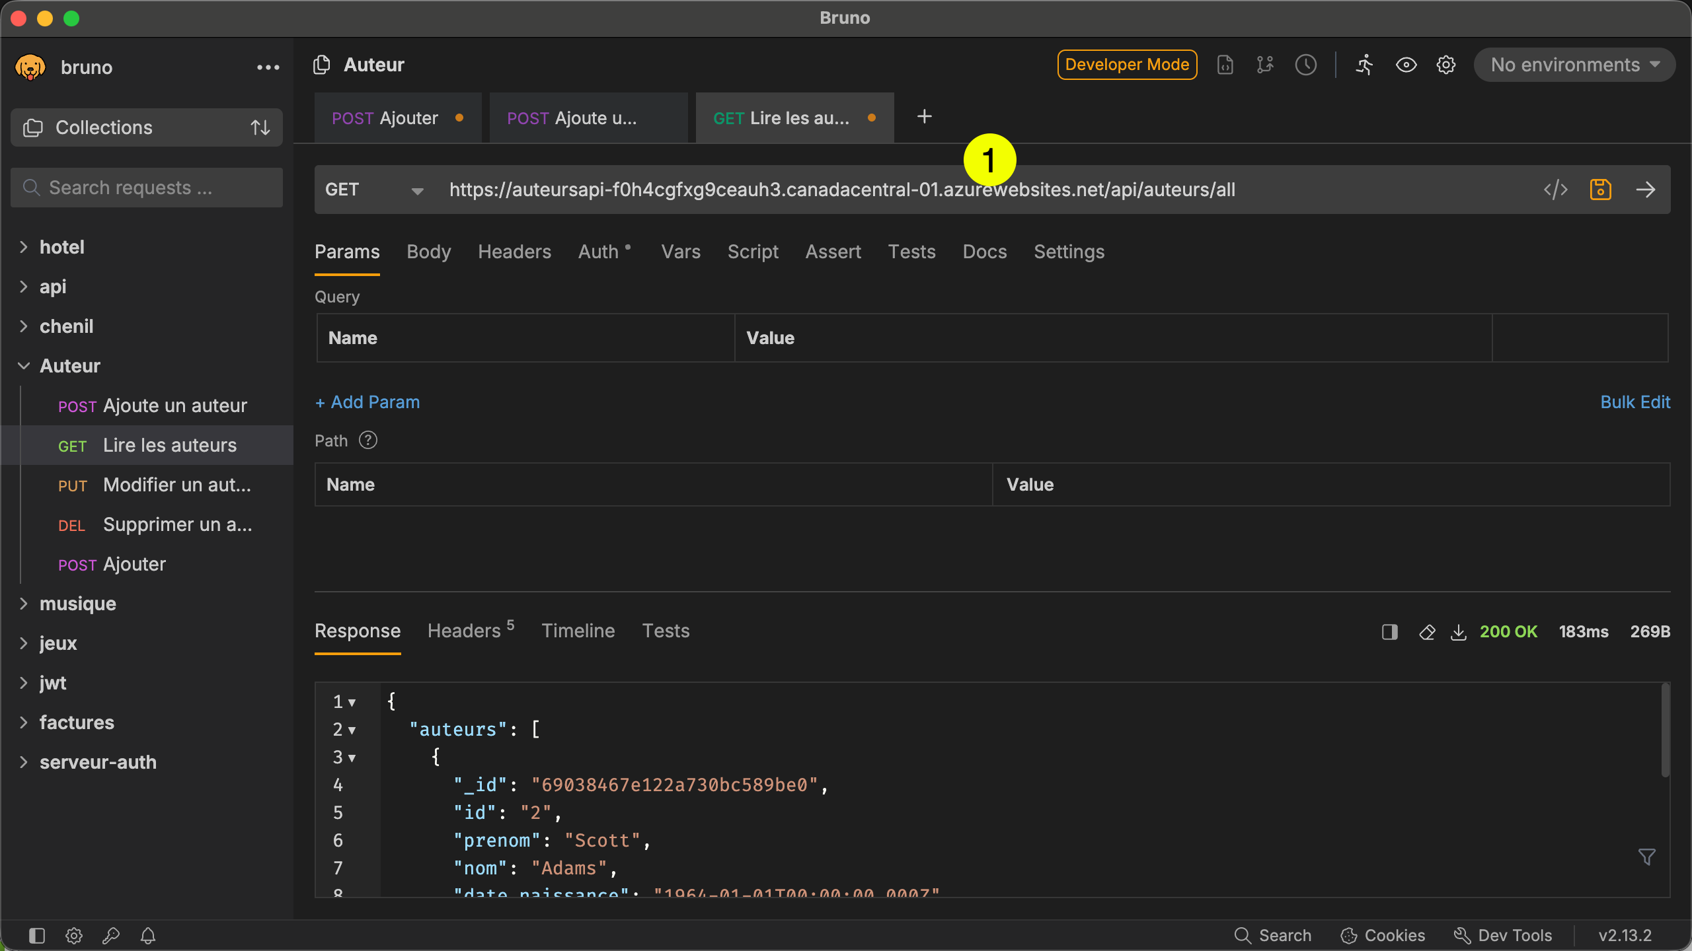Toggle the sidebar using the bottom-left icon
The height and width of the screenshot is (951, 1692).
point(36,935)
